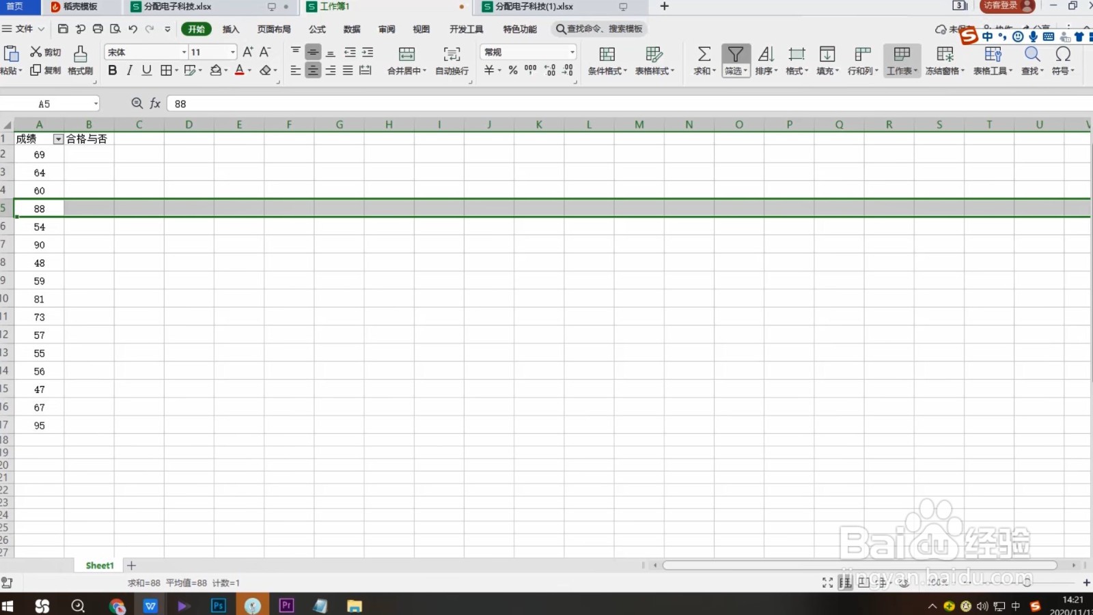Decrease font size with the A- icon
This screenshot has width=1093, height=615.
pos(265,52)
